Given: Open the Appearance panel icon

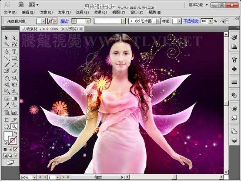Looking at the screenshot, I should tap(234, 109).
